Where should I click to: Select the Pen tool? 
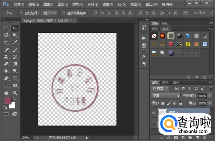(x=6, y=78)
